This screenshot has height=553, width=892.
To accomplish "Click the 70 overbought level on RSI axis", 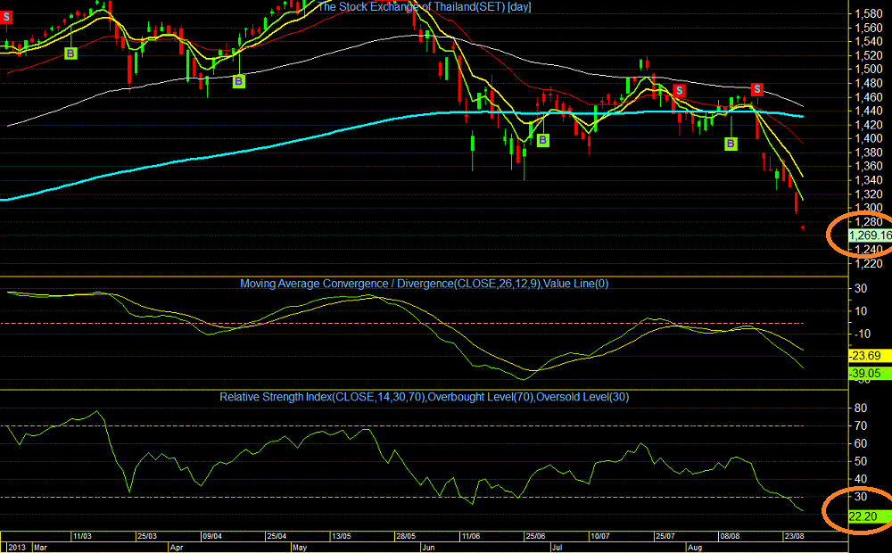I will coord(861,425).
